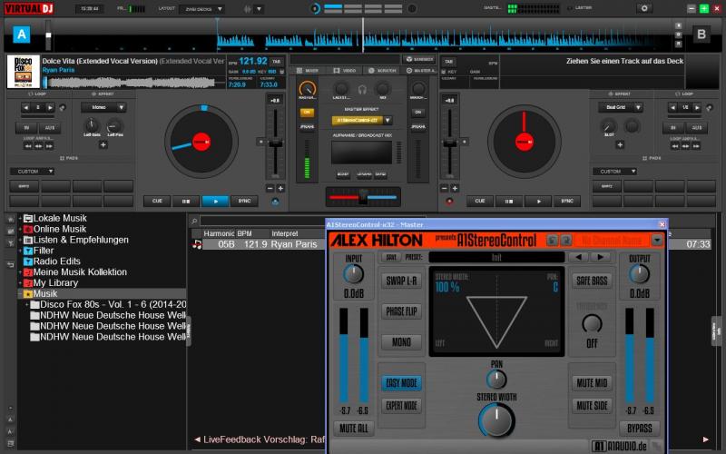
Task: Click STEREO WIDTH knob in A1StereoControl
Action: [x=496, y=419]
